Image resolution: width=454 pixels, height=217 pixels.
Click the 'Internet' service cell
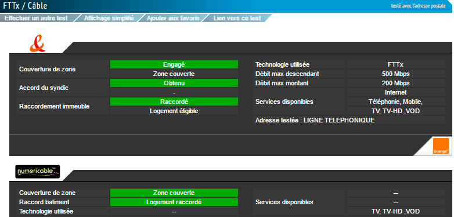click(395, 92)
